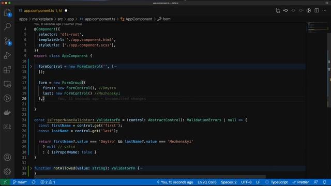Open the Nx Console view
This screenshot has width=331, height=186.
(x=7, y=127)
